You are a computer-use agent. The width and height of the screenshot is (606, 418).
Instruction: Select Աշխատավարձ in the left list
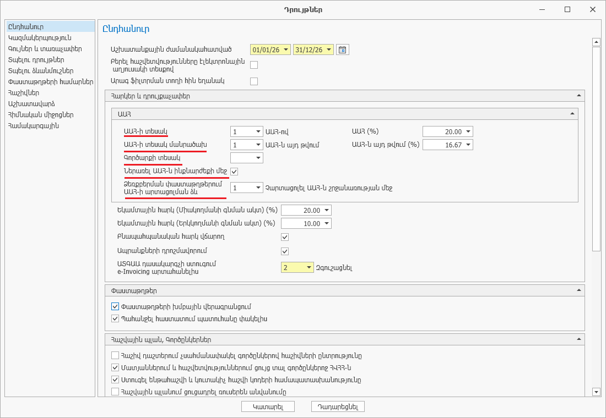point(31,104)
